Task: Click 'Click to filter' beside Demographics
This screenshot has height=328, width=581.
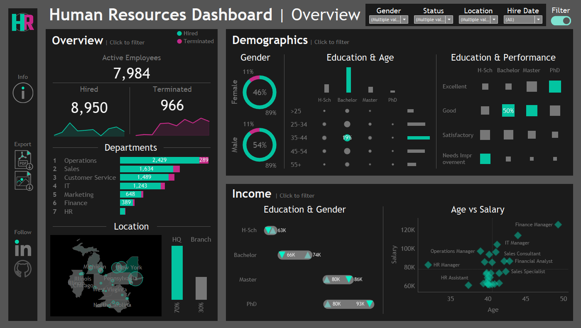Action: [331, 42]
